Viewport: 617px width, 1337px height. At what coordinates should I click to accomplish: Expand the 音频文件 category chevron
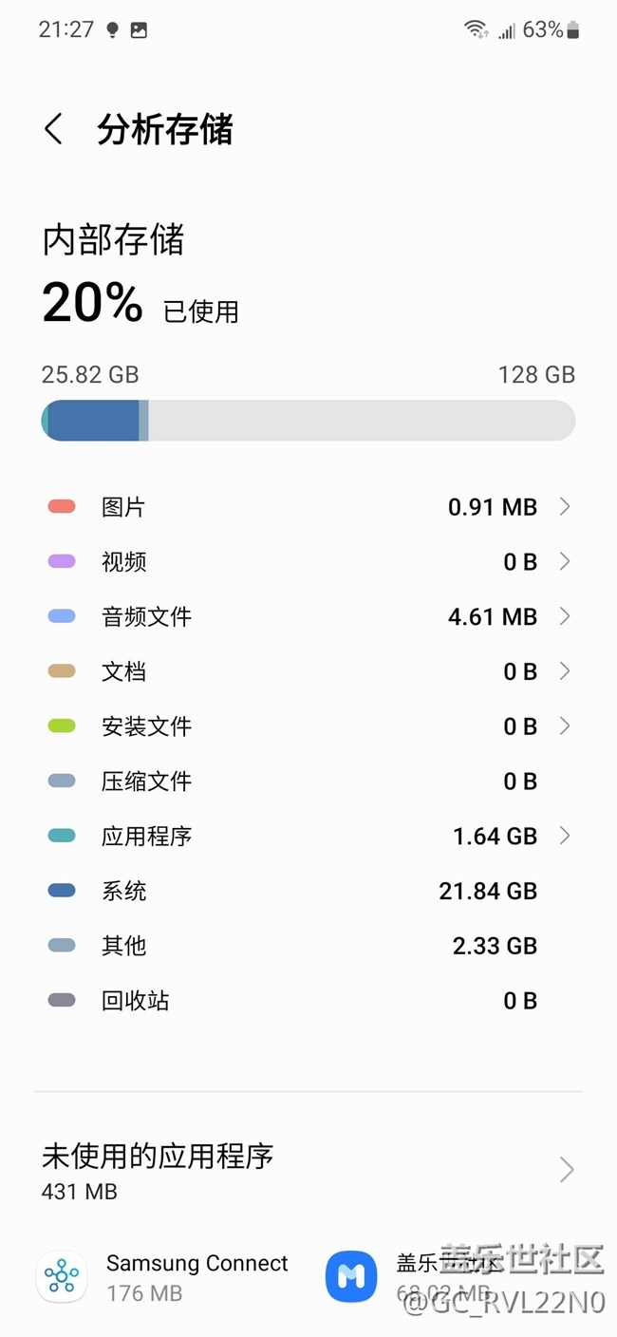click(565, 616)
